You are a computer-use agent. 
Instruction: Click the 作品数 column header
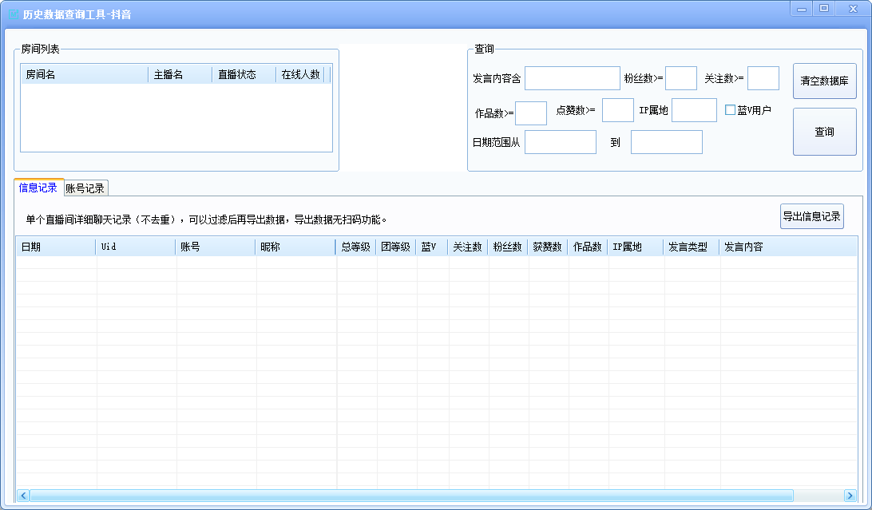(588, 247)
